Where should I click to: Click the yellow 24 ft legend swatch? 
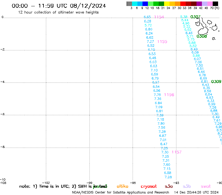(x=167, y=4)
